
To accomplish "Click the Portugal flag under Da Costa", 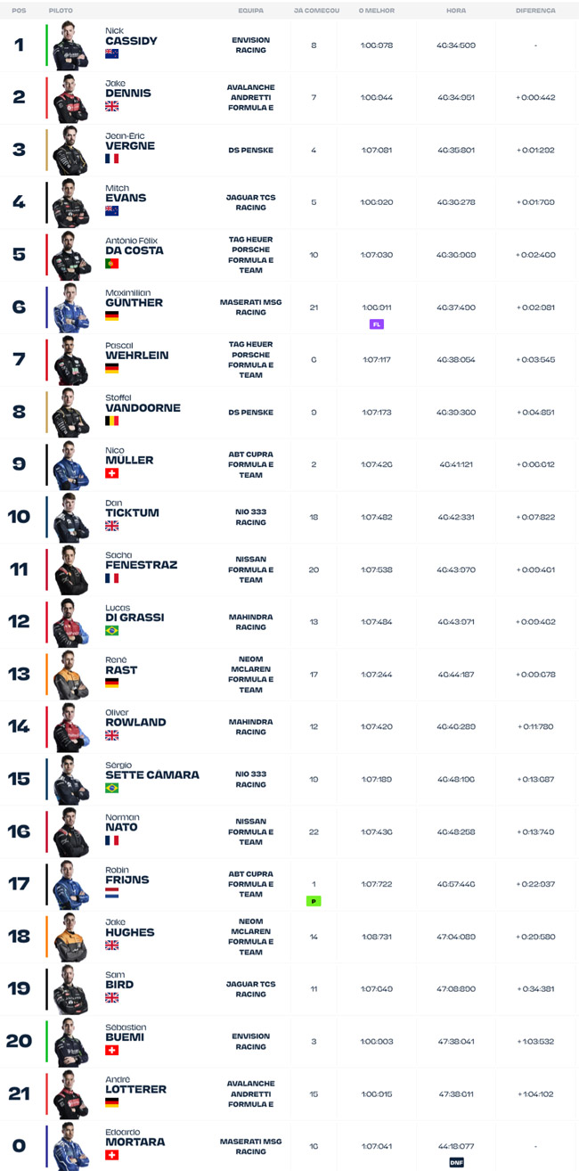I will [112, 264].
